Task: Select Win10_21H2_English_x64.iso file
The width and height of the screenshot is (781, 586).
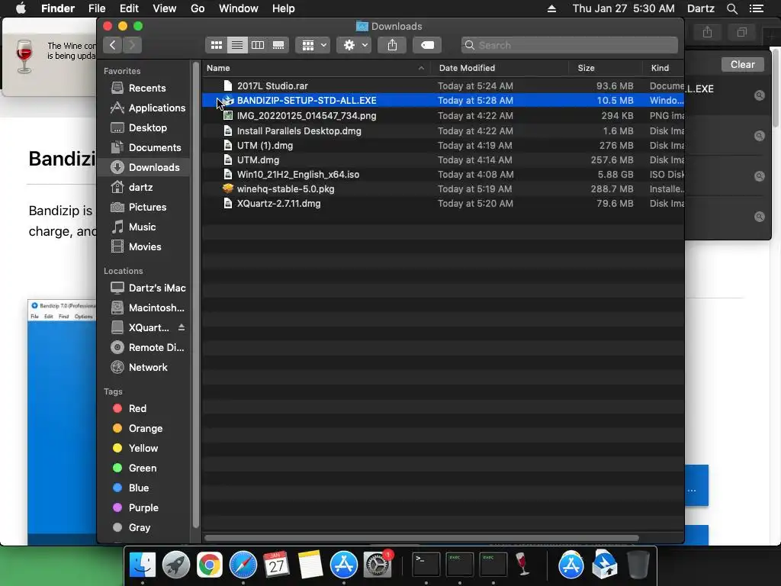Action: click(x=443, y=175)
